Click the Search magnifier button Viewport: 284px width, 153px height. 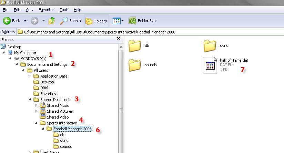pyautogui.click(x=70, y=21)
